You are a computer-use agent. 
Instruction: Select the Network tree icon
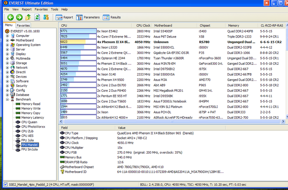[x=12, y=68]
